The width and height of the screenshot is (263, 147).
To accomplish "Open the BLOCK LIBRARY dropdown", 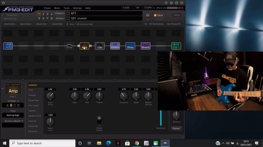I will [14, 121].
